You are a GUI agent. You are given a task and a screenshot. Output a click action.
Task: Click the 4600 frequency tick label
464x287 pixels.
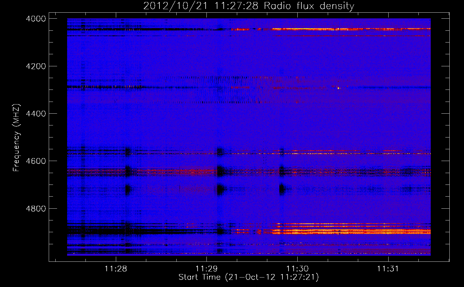36,161
